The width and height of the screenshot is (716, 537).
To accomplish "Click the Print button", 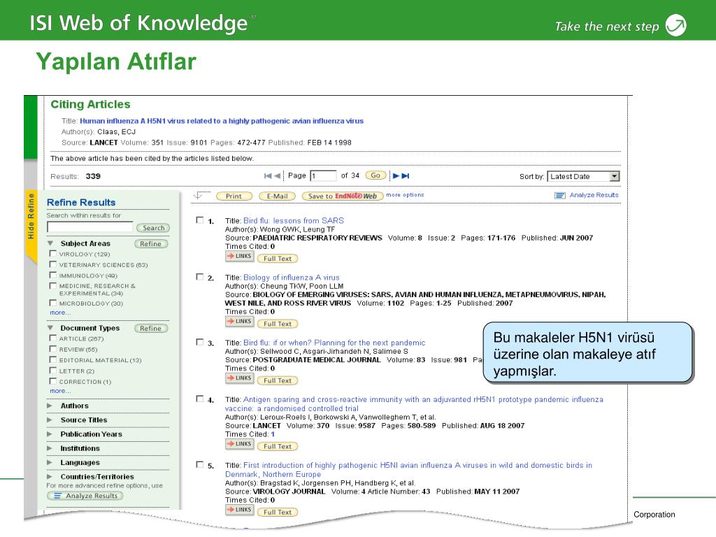I will click(x=234, y=196).
